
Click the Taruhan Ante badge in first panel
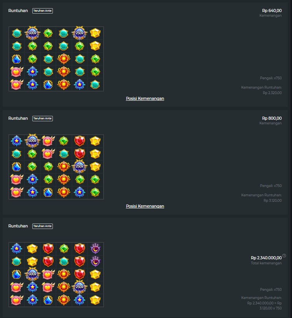[x=43, y=11]
